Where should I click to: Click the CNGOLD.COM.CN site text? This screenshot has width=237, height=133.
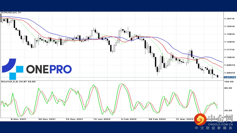click(220, 125)
